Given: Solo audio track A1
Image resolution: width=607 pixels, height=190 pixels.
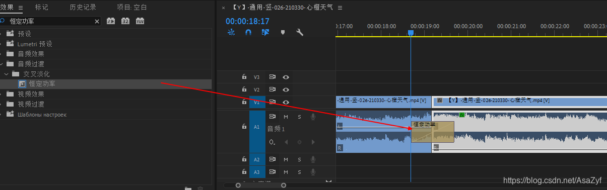Looking at the screenshot, I should pos(299,117).
